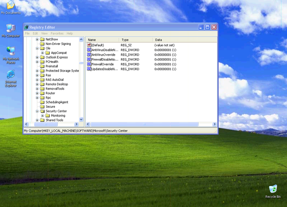Select the Ras key label
The image size is (287, 207).
(48, 75)
